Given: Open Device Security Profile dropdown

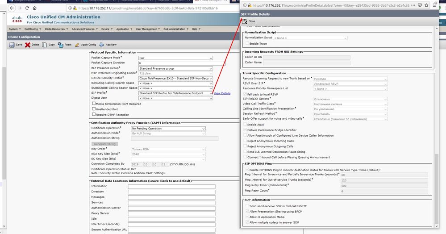Looking at the screenshot, I should [175, 78].
